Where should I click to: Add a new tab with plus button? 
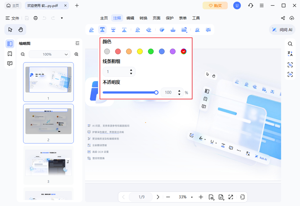[77, 5]
